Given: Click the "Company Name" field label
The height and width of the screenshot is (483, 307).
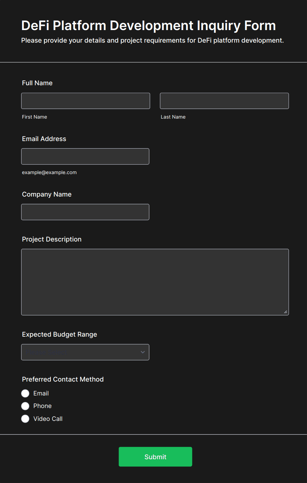Looking at the screenshot, I should (47, 194).
